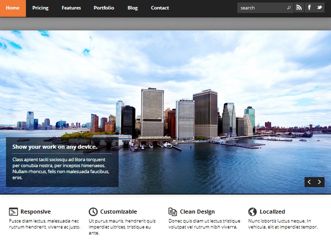Click the Clean Design heading
Image resolution: width=331 pixels, height=244 pixels.
[197, 212]
